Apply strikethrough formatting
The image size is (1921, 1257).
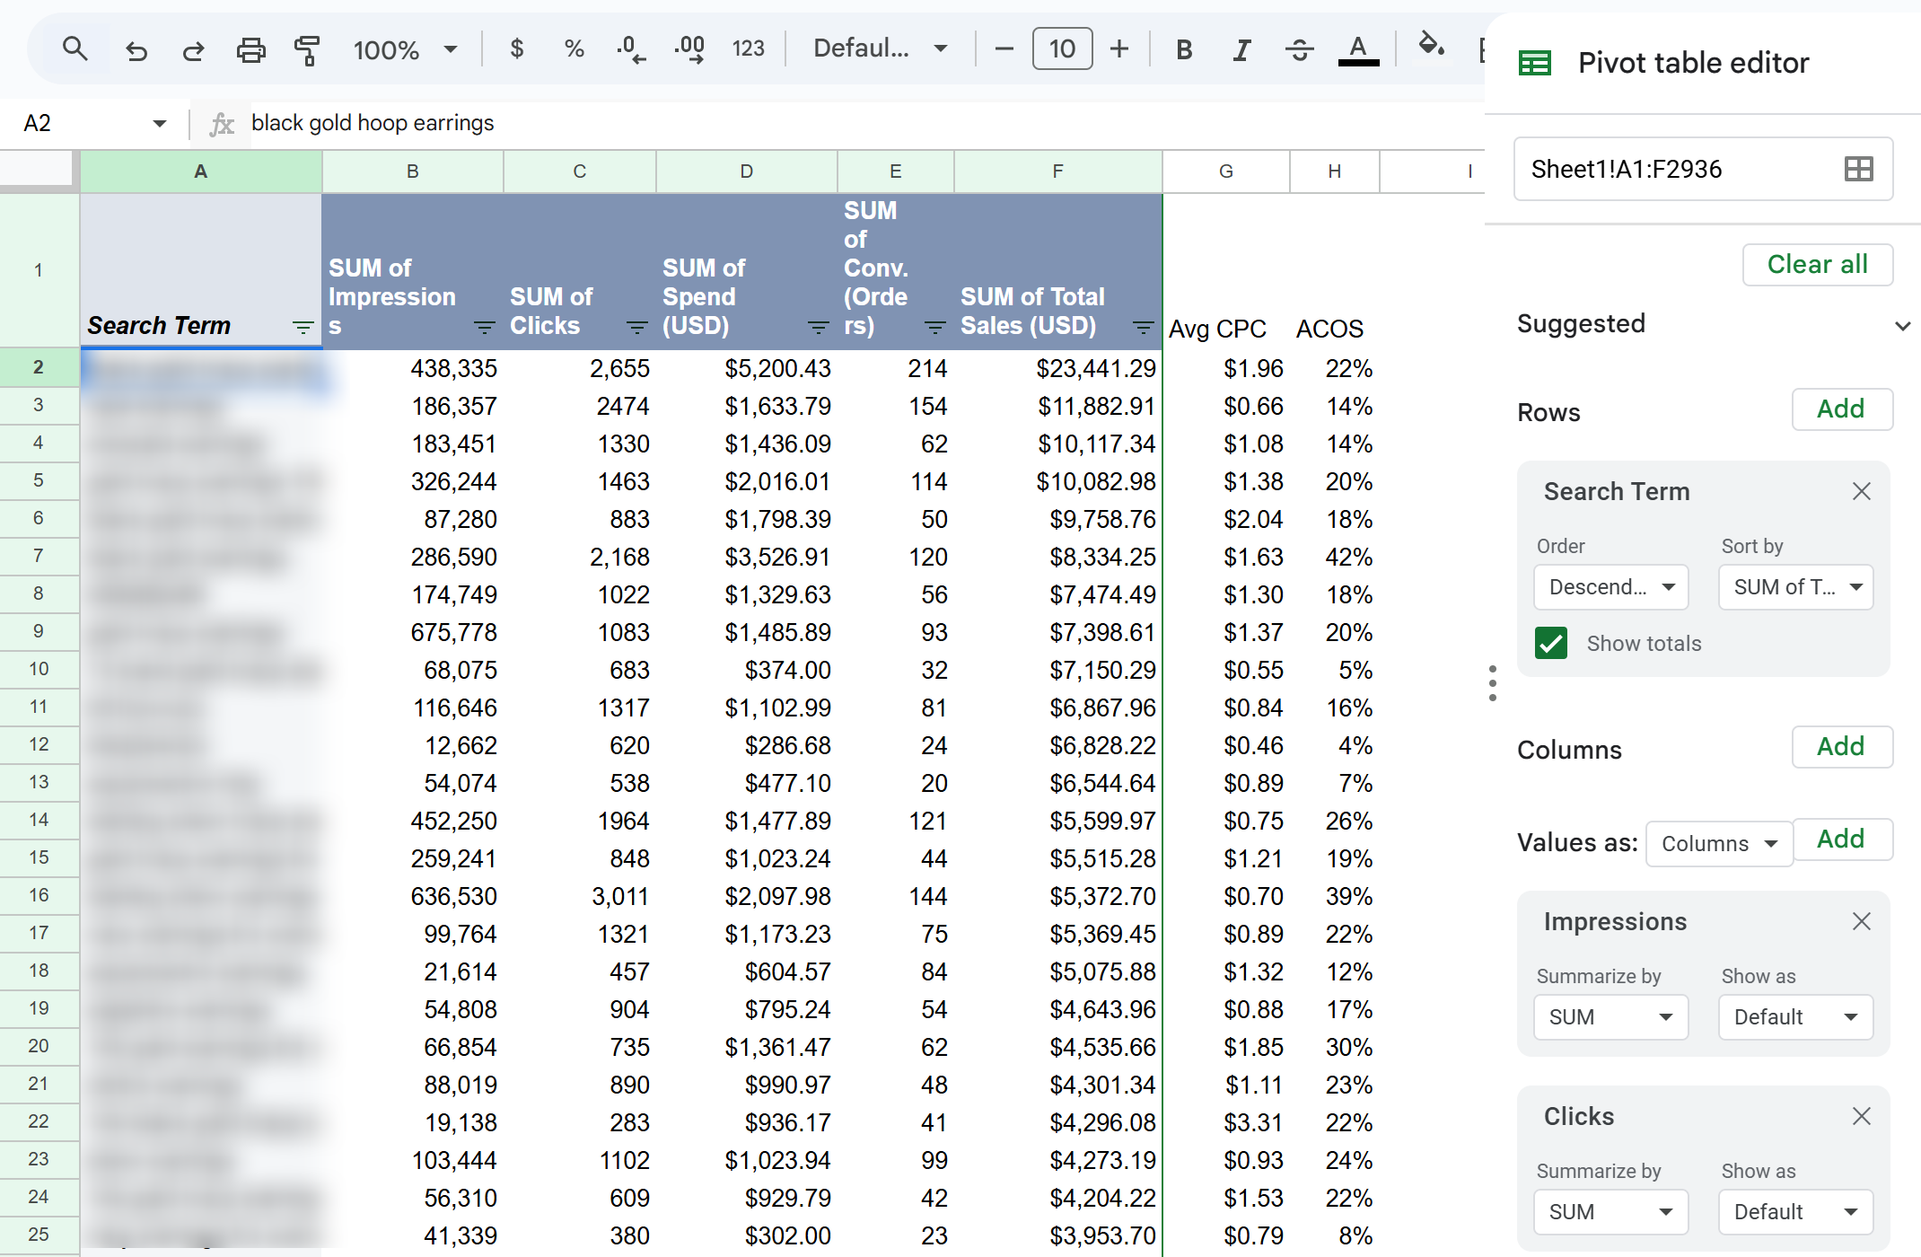1299,49
